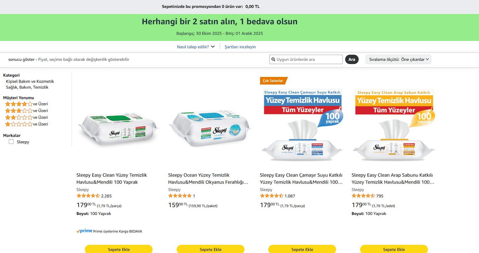Open the 'Şartları inceleyin' link
This screenshot has height=253, width=479.
coord(240,47)
